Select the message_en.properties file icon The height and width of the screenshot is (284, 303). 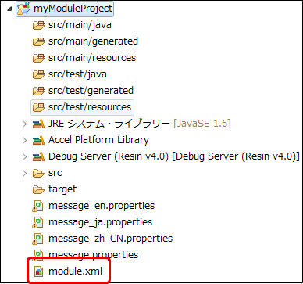pos(37,207)
